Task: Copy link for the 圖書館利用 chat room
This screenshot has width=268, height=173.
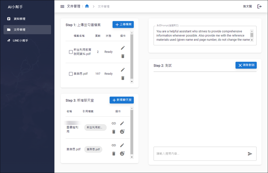Action: pos(114,123)
